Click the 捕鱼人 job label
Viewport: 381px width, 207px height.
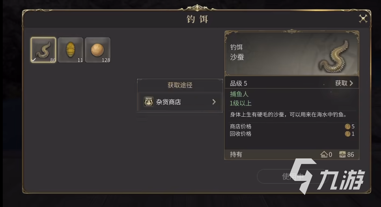(x=239, y=94)
